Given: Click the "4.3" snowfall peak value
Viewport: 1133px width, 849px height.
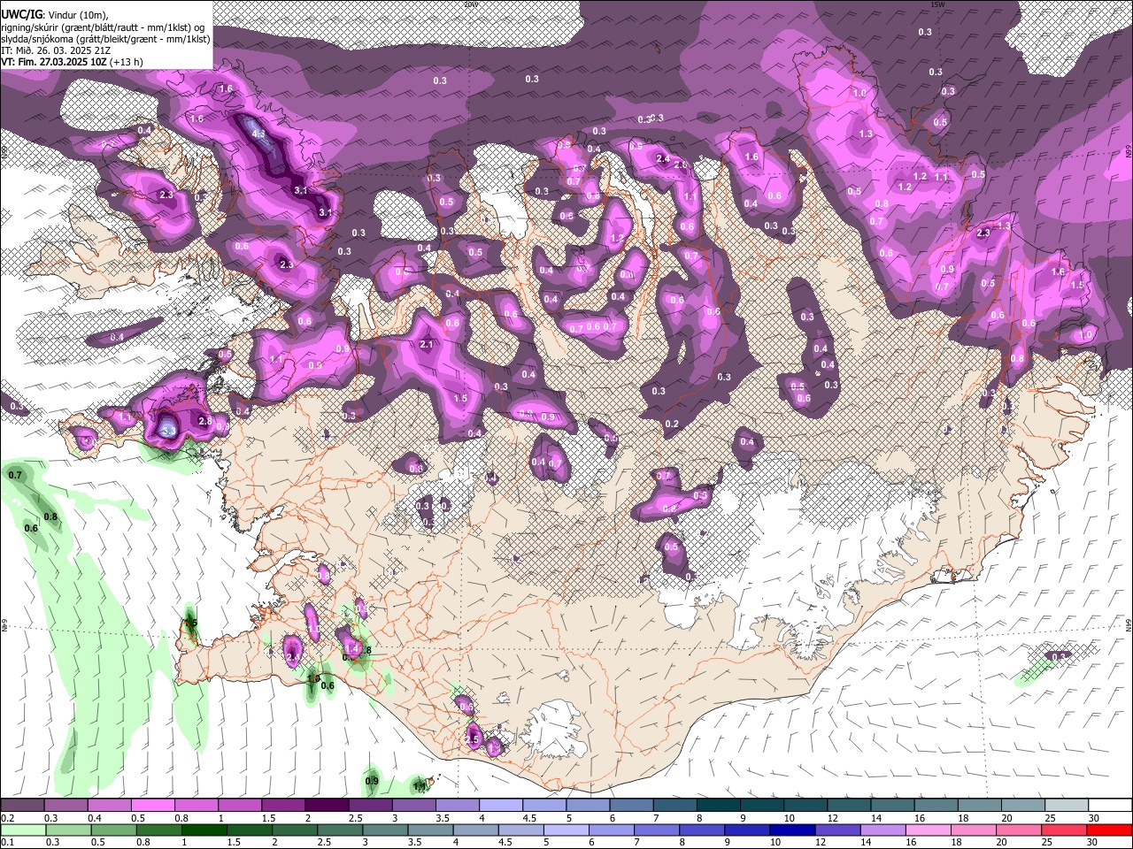Looking at the screenshot, I should [x=258, y=134].
